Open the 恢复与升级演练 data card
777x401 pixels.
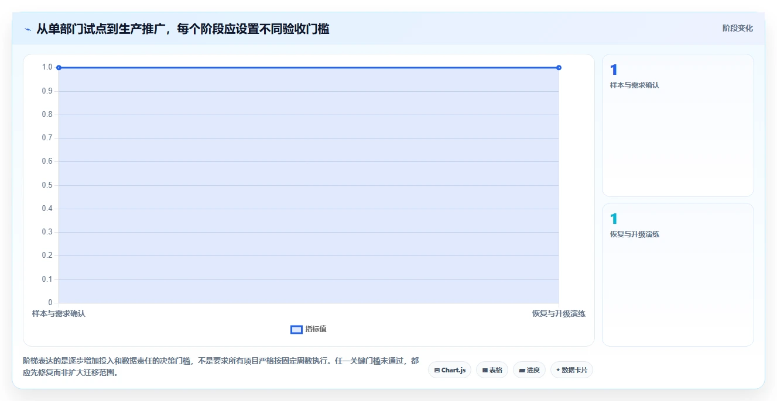pyautogui.click(x=677, y=275)
